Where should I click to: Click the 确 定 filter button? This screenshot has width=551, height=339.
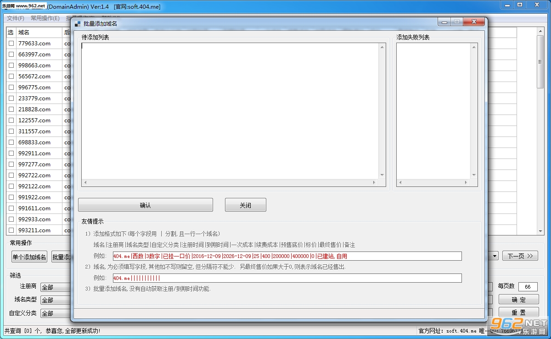click(519, 300)
